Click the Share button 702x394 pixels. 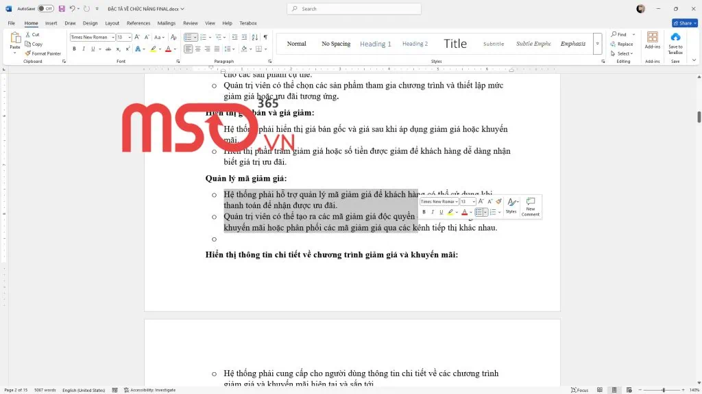[x=684, y=23]
